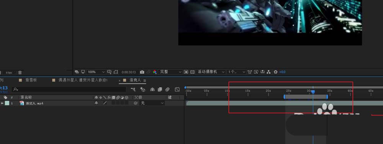Click the label color swatch of layer 1
Image resolution: width=383 pixels, height=144 pixels.
click(7, 103)
